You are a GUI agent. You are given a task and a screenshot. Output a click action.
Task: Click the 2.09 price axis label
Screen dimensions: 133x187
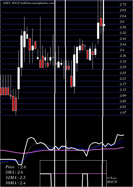click(123, 96)
